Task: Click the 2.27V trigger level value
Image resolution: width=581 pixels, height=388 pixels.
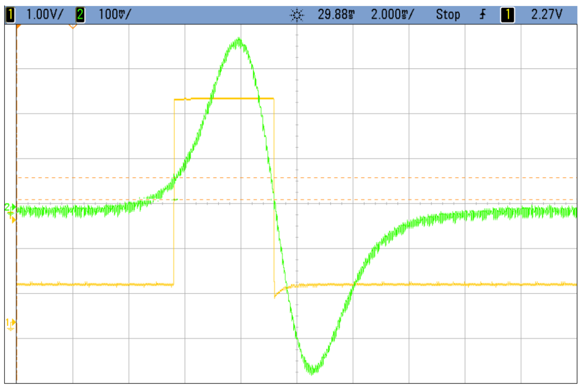Action: pos(547,15)
